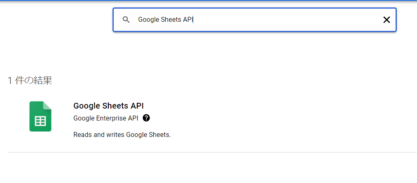
Task: Click the white table grid on Sheets icon
Action: 40,121
